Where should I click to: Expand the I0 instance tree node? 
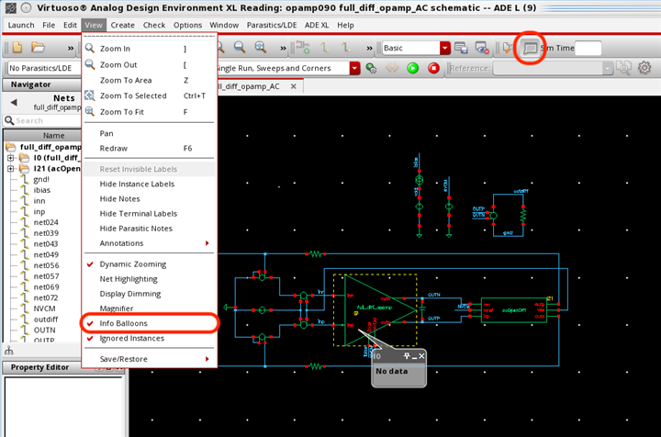(11, 157)
